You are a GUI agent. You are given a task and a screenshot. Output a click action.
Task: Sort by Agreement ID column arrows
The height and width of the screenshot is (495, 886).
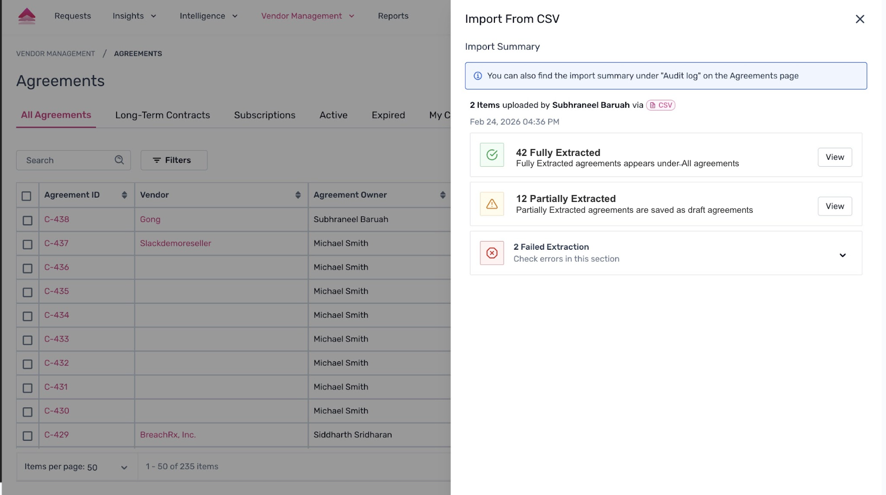coord(124,195)
